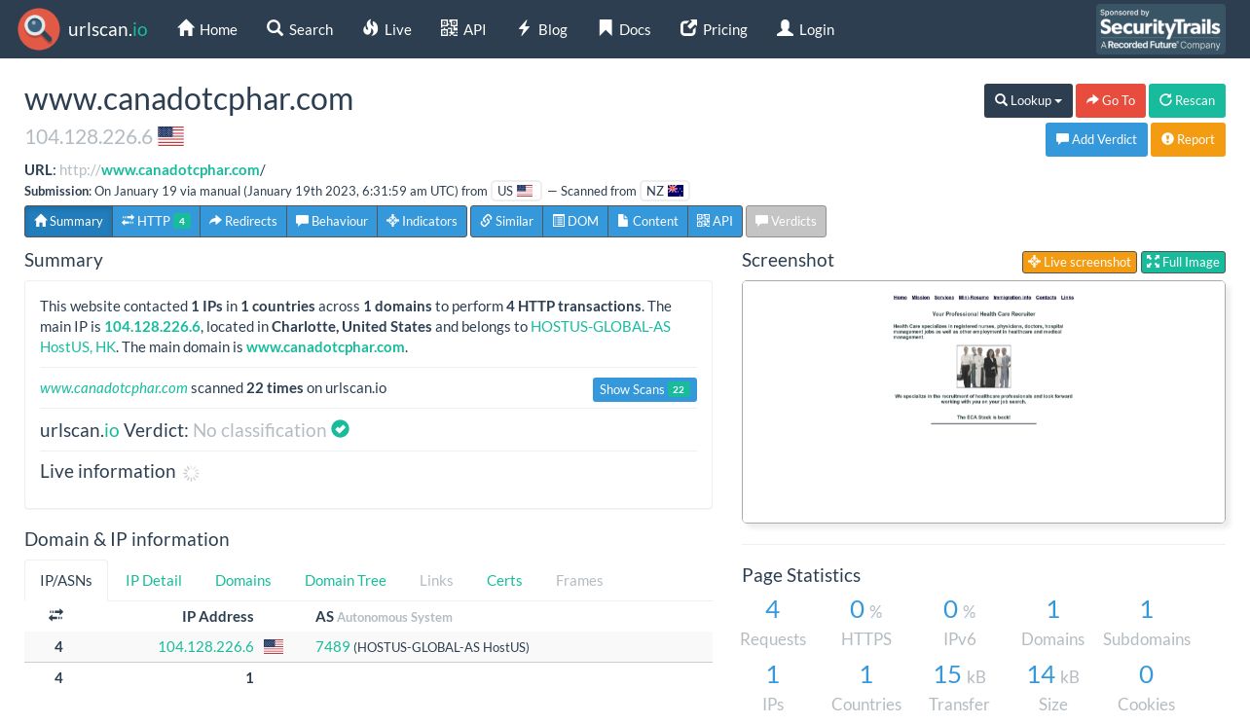Click US flag next to title IP
This screenshot has height=724, width=1250.
click(x=170, y=136)
